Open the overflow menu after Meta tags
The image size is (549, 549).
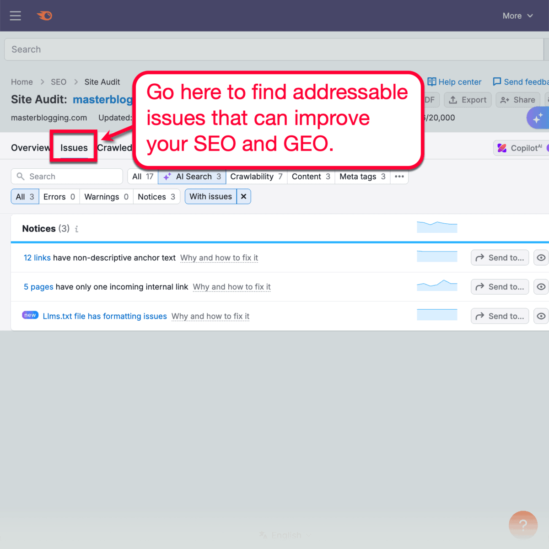click(399, 177)
